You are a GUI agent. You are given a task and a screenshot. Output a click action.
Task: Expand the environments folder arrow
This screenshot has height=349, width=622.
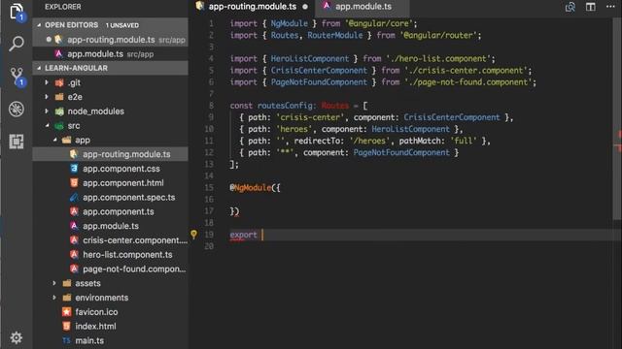(x=54, y=298)
